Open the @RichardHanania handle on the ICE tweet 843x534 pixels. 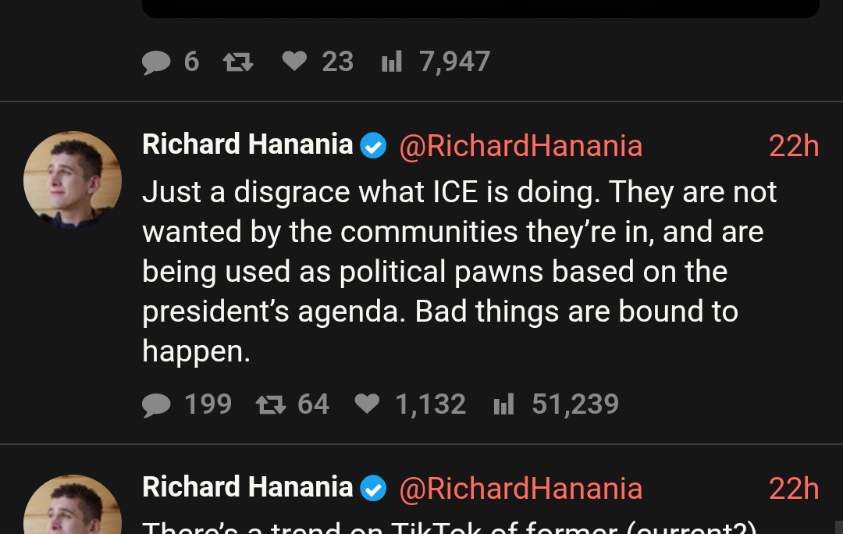[x=521, y=146]
